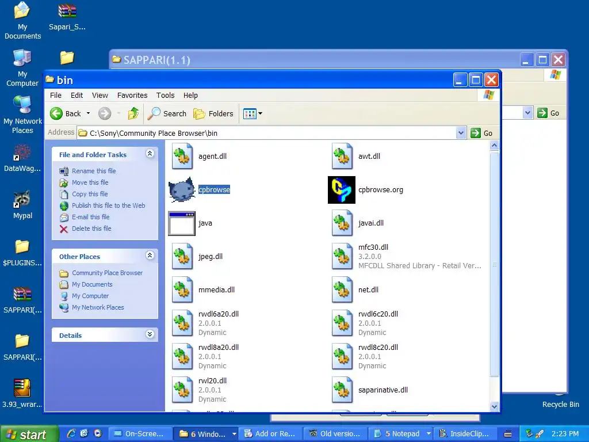Open the Back history dropdown arrow
This screenshot has width=589, height=442.
click(x=88, y=113)
